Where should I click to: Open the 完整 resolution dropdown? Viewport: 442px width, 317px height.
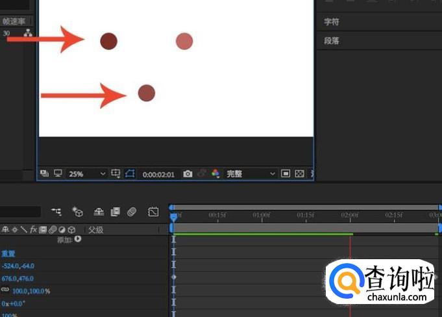tap(251, 173)
